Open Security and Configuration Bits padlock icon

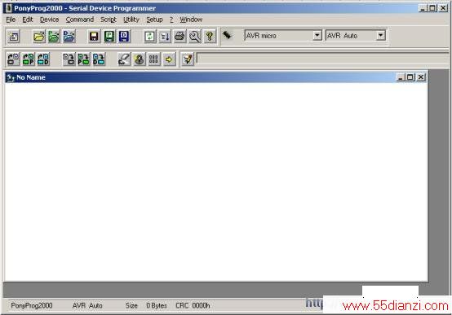(140, 59)
